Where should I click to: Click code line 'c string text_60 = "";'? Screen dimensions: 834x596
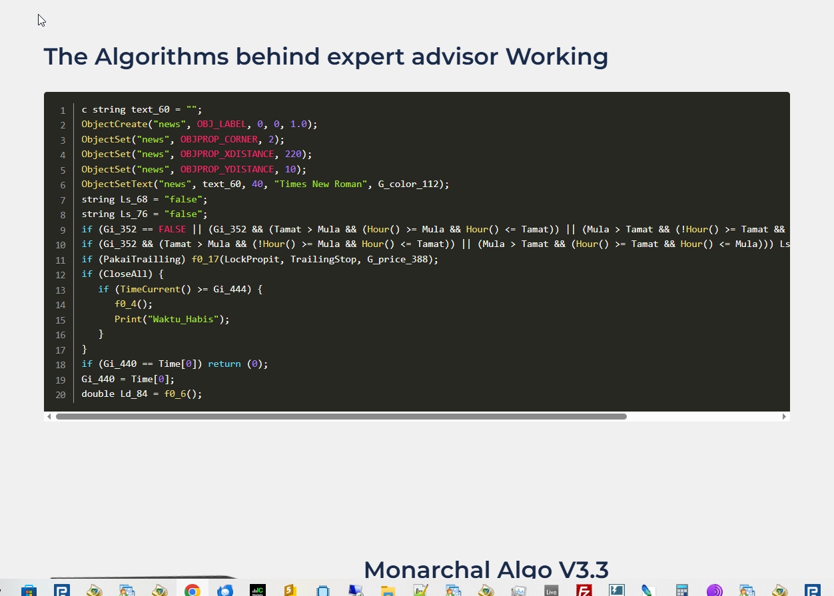point(142,109)
